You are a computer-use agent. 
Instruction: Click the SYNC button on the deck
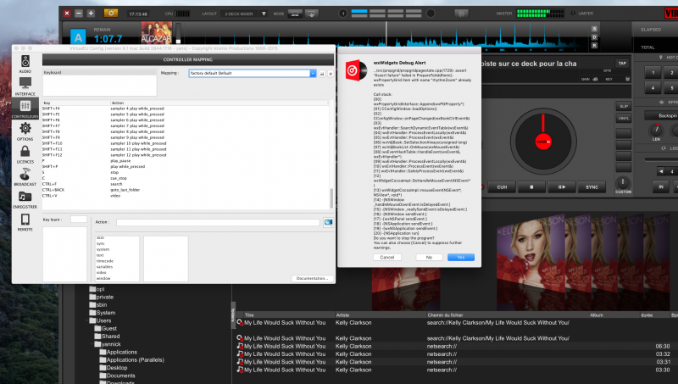point(592,187)
